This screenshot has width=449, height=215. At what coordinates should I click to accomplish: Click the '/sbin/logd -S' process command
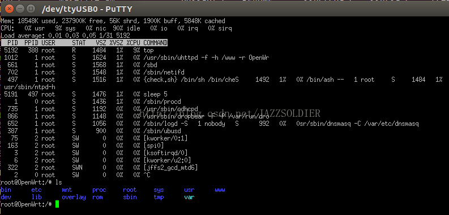click(165, 124)
